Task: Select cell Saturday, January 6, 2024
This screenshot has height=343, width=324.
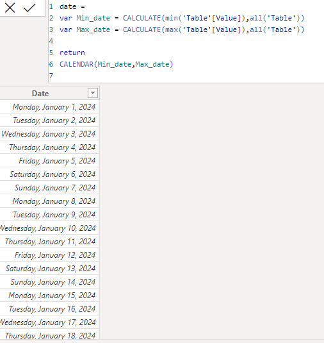Action: [49, 174]
